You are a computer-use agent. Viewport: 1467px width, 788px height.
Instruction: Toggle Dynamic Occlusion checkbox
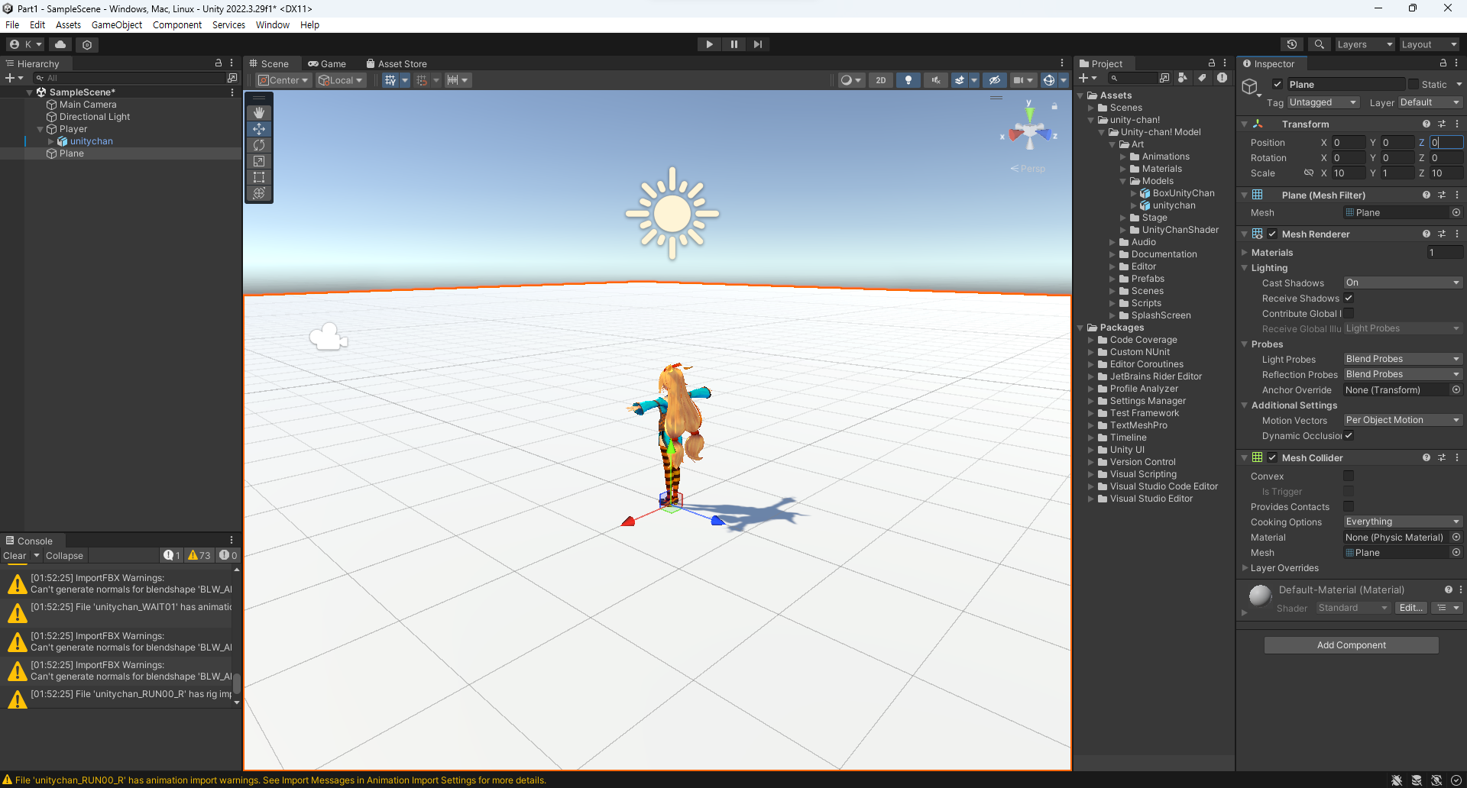[1349, 435]
